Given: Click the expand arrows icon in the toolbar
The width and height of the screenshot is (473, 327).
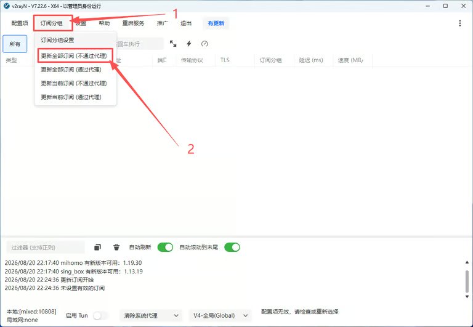Looking at the screenshot, I should coord(173,44).
